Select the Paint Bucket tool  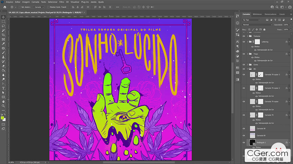pos(3,71)
